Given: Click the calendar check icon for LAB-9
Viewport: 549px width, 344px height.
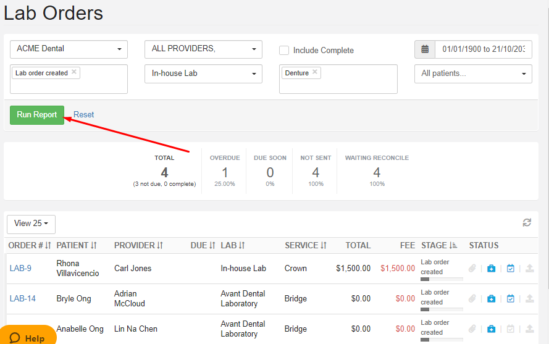Looking at the screenshot, I should click(x=510, y=269).
